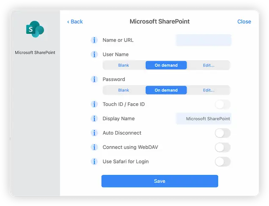
Task: Click the Microsoft SharePoint logo in sidebar
Action: pos(35,29)
